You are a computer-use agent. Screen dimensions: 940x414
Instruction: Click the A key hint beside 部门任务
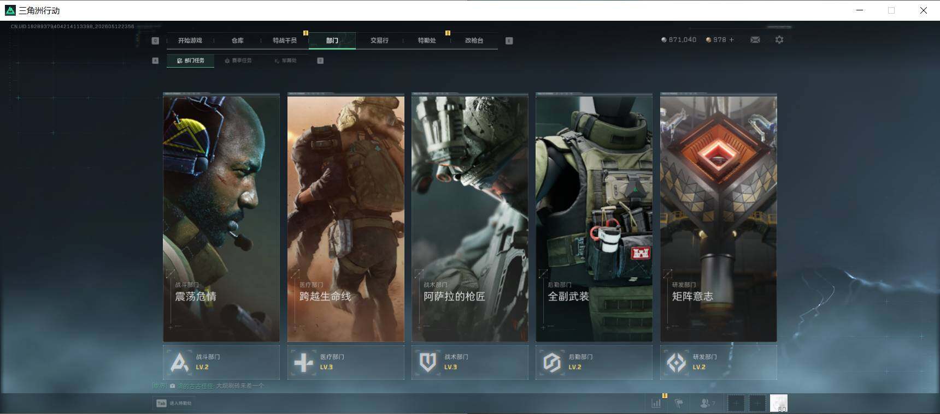click(x=155, y=61)
